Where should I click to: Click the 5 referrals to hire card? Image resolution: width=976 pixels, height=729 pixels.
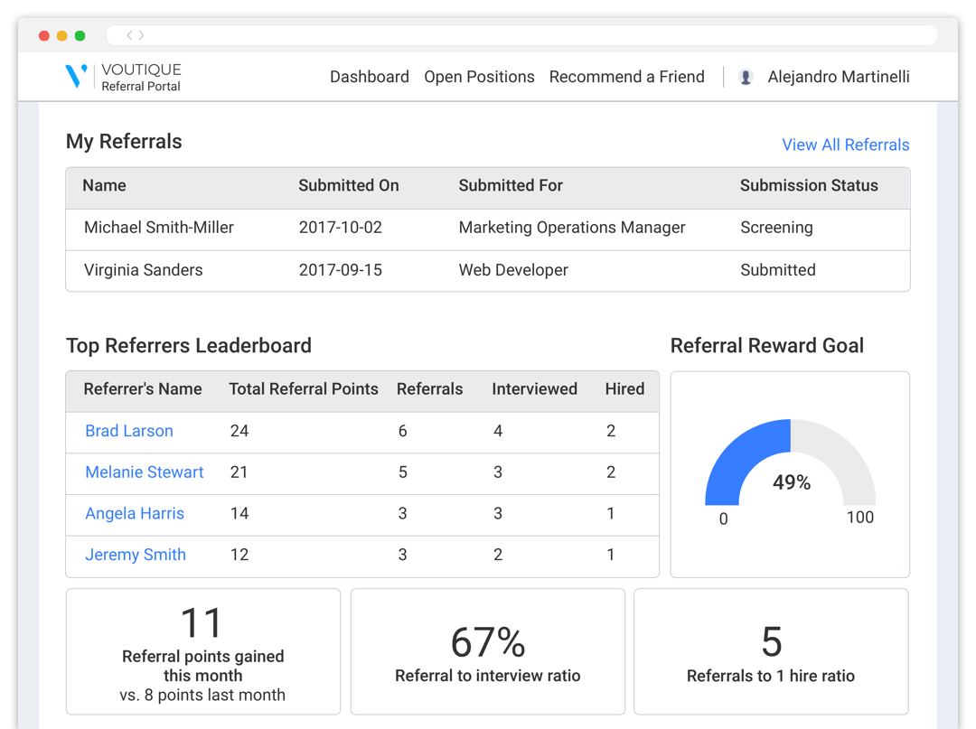pyautogui.click(x=771, y=652)
